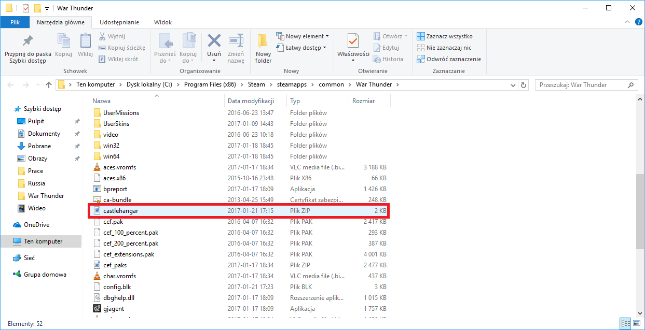Expand the address bar history dropdown

[x=513, y=85]
